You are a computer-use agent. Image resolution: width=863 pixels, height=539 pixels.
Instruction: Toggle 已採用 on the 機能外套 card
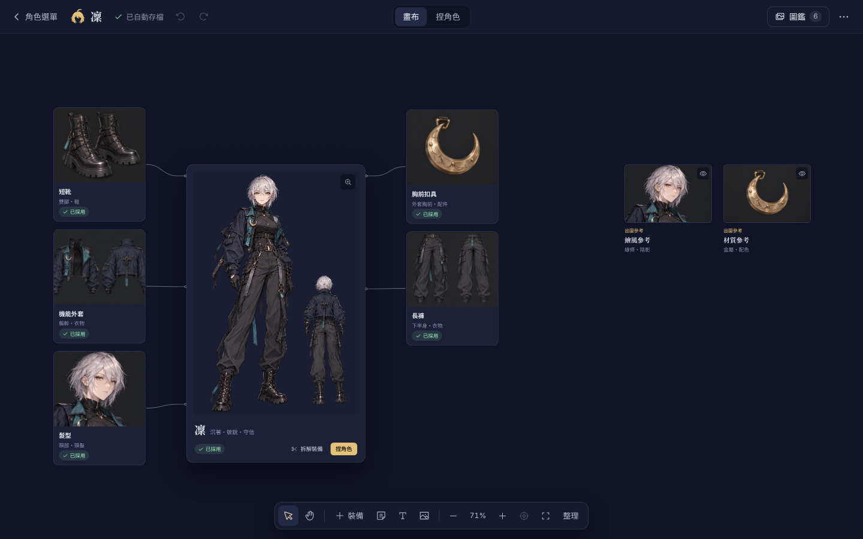(74, 334)
